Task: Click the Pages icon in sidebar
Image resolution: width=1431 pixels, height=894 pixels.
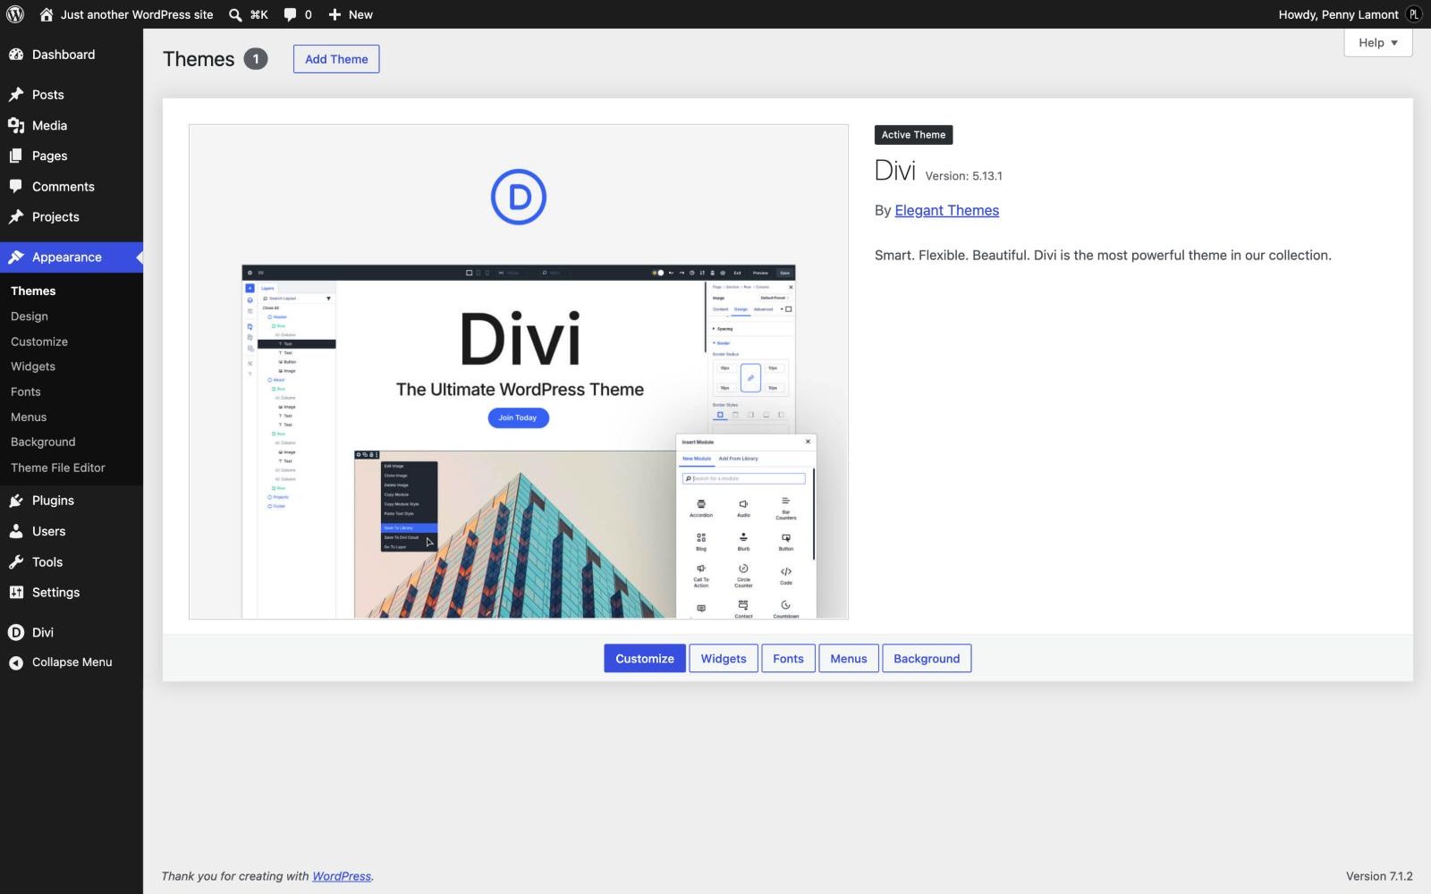Action: [x=16, y=156]
